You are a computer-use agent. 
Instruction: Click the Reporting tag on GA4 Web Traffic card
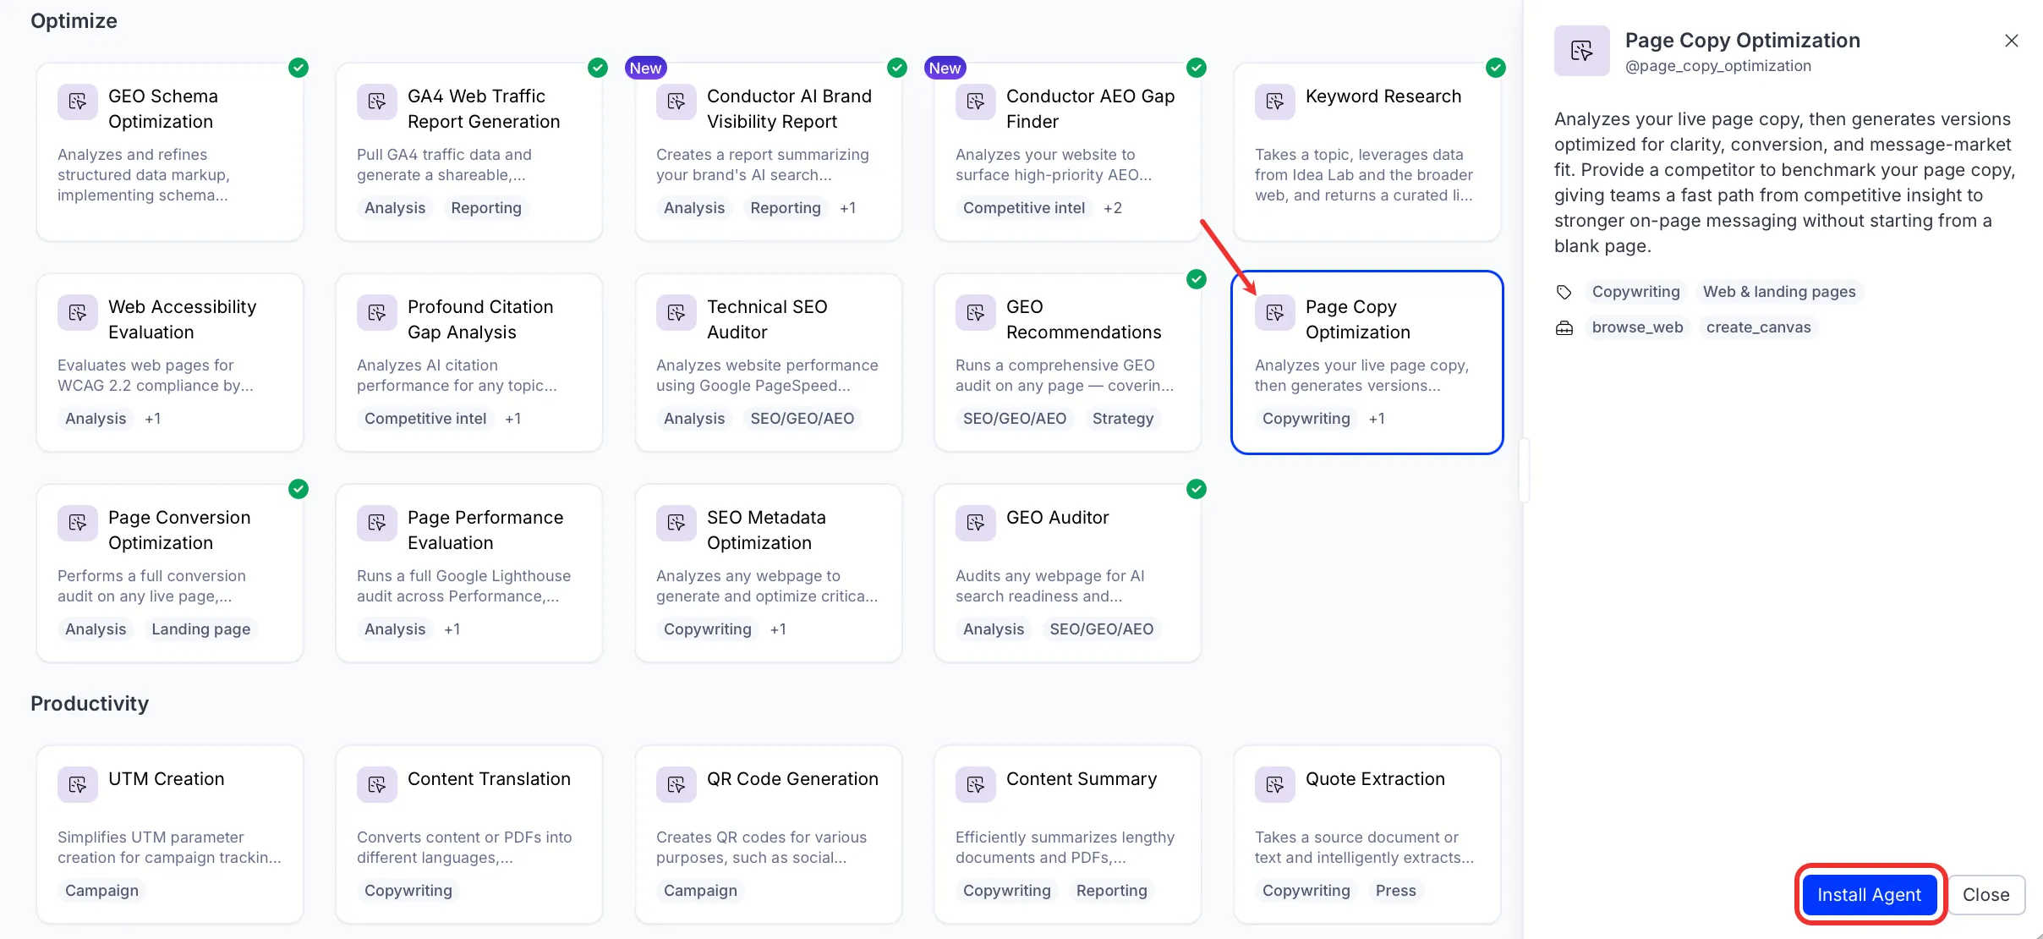(486, 208)
